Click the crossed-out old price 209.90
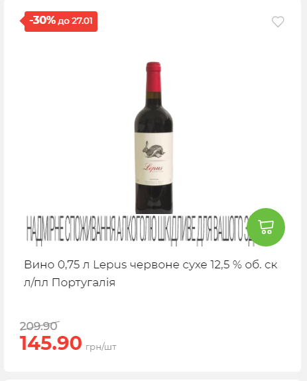This screenshot has width=307, height=381. point(39,326)
